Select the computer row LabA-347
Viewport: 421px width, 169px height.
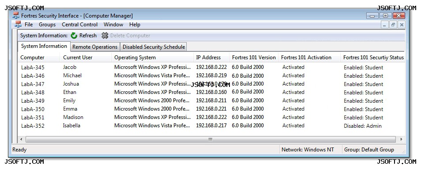click(211, 84)
